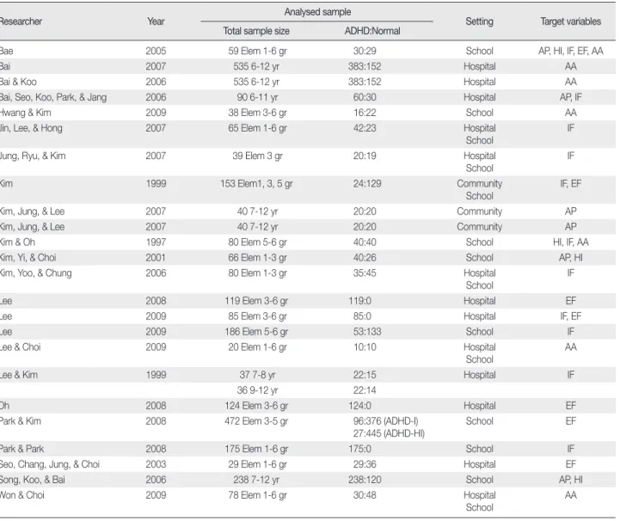Viewport: 620px width, 521px height.
Task: Click the 2005 year cell
Action: [156, 51]
